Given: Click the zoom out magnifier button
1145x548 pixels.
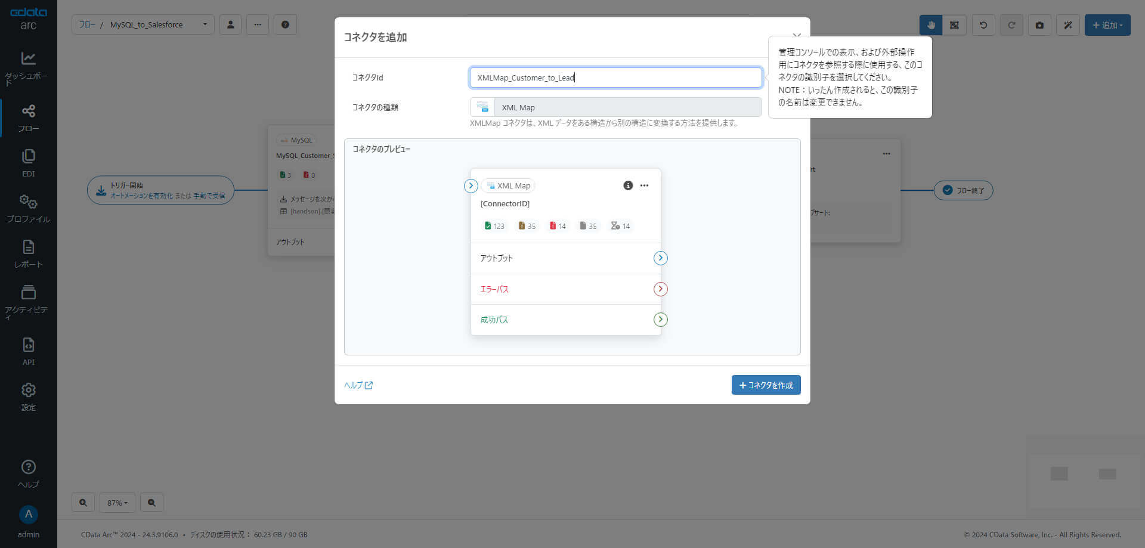Looking at the screenshot, I should (151, 503).
